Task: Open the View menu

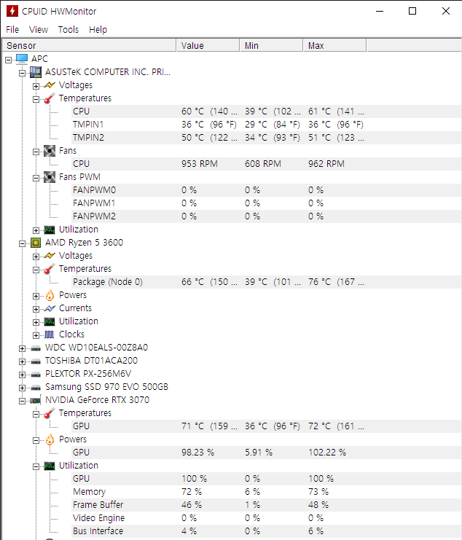Action: (x=38, y=30)
